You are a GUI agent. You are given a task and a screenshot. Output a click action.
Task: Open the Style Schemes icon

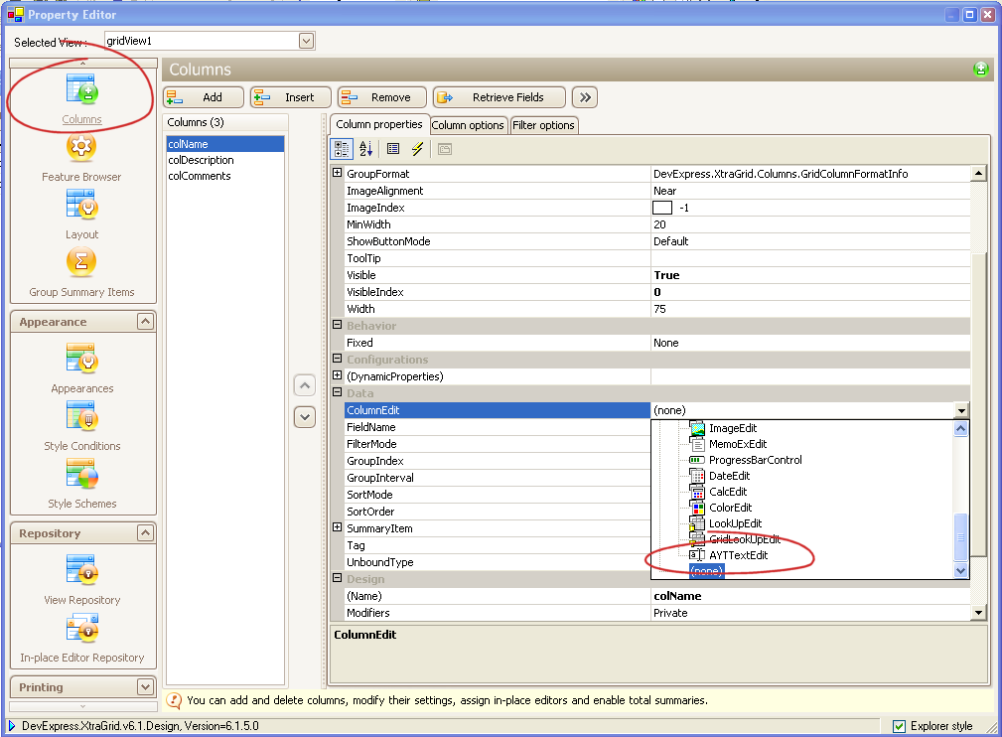coord(81,474)
